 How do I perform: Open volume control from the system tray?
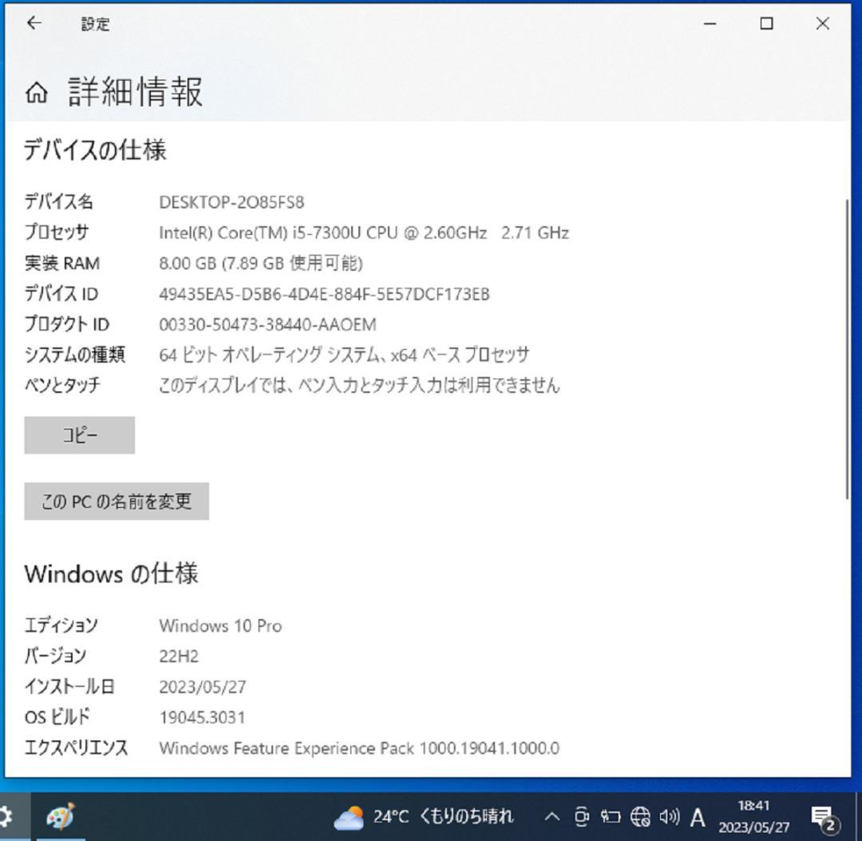(x=670, y=817)
